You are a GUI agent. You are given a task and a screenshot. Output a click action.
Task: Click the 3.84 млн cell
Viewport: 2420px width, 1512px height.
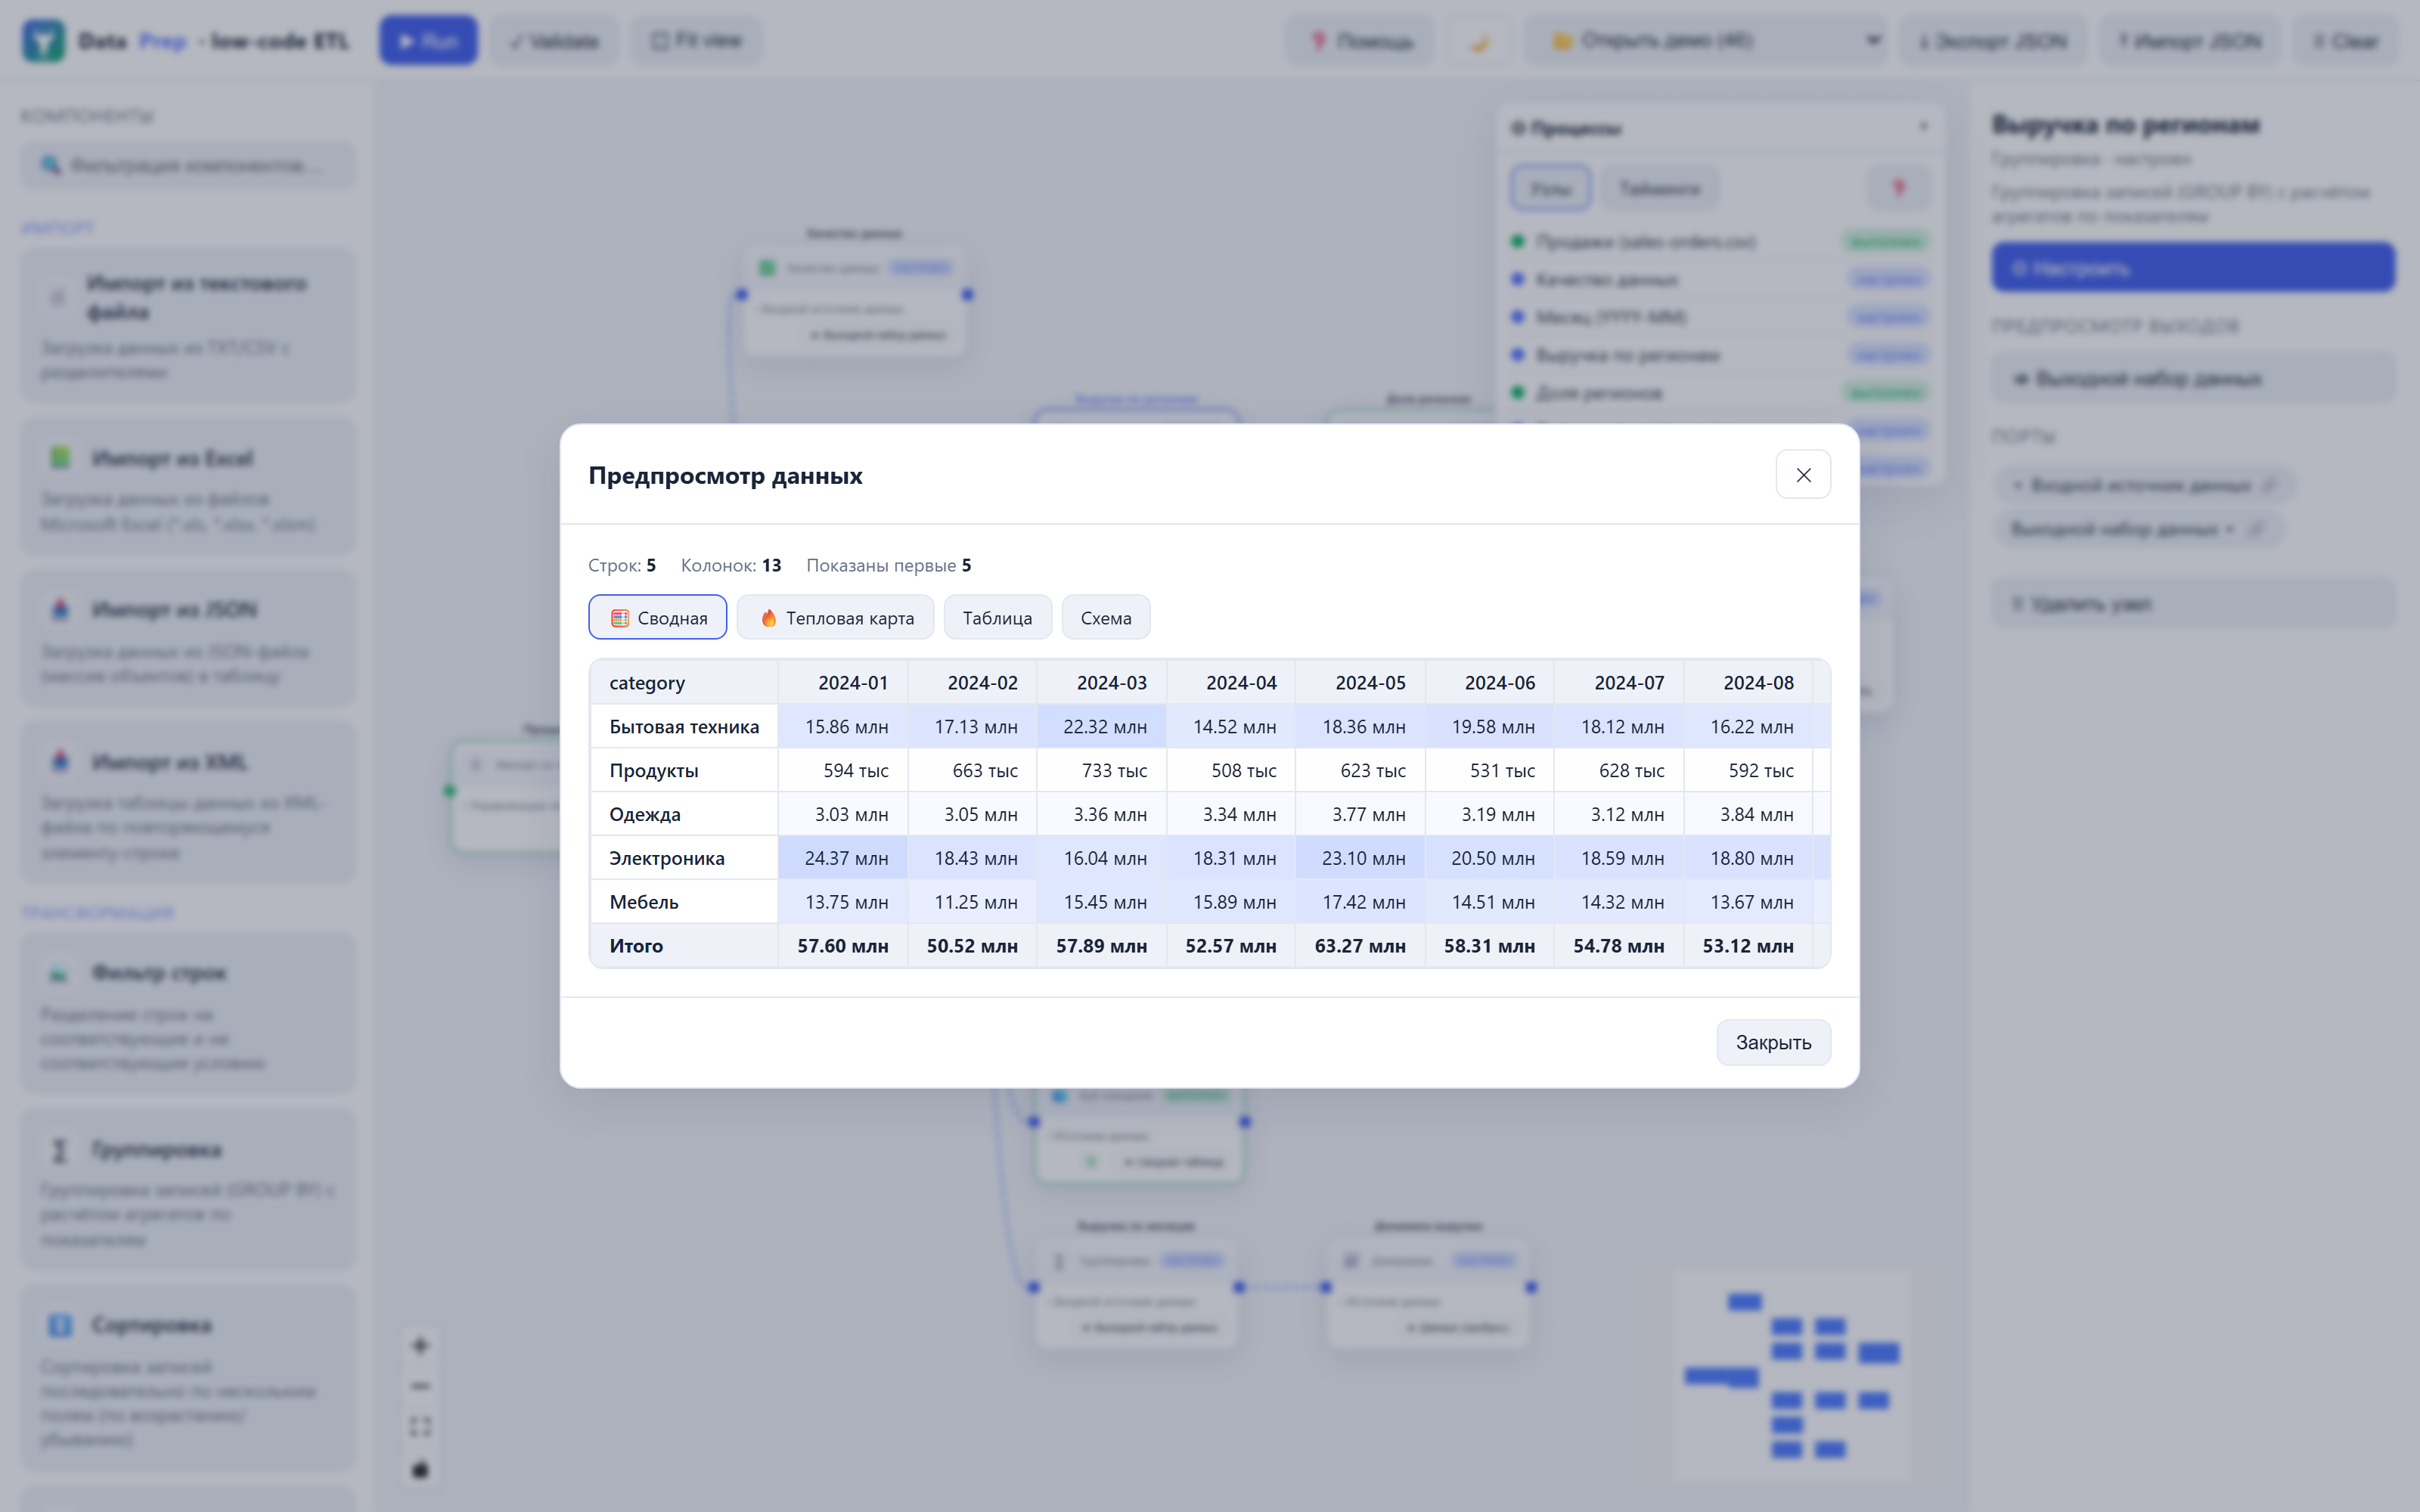1748,814
